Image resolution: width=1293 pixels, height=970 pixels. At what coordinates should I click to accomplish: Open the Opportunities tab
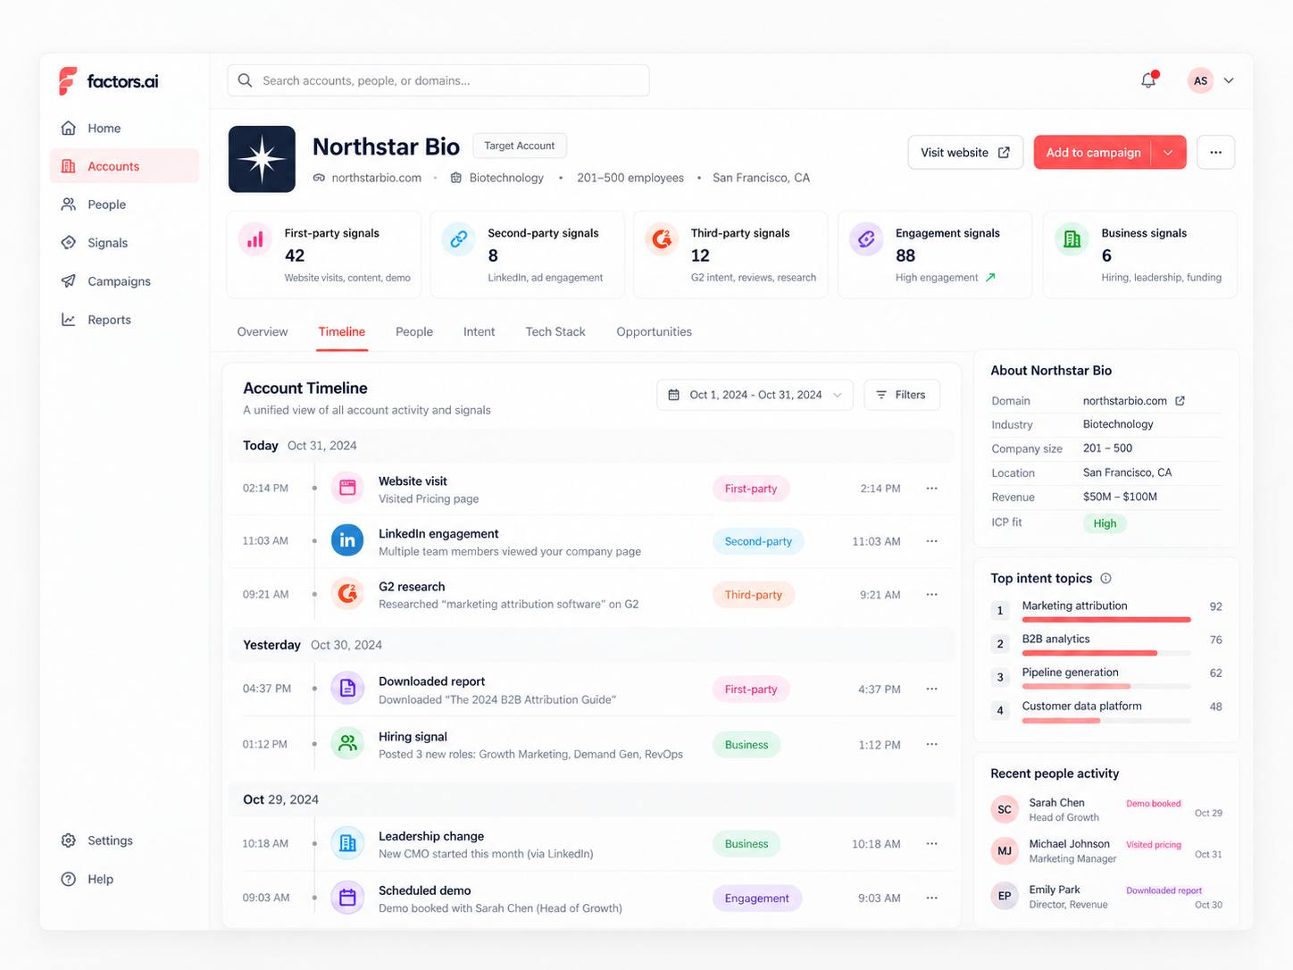[654, 332]
